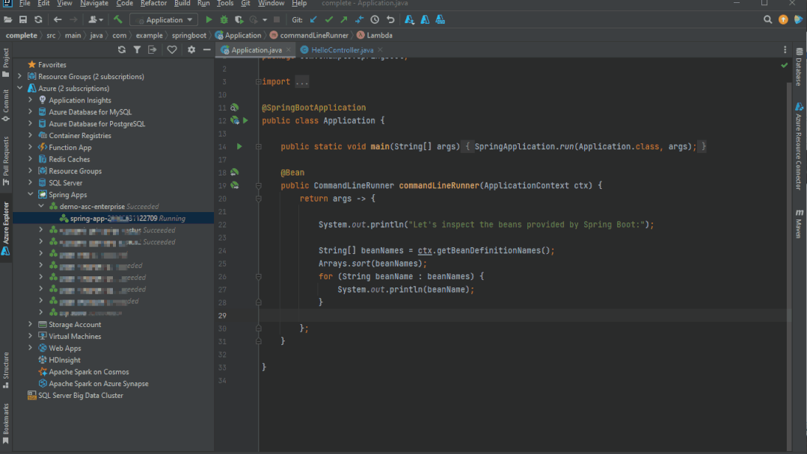Click the heart feedback icon in Azure Explorer

[x=172, y=49]
